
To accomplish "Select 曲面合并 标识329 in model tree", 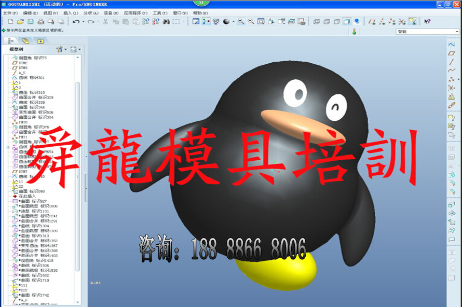I will tap(36, 97).
